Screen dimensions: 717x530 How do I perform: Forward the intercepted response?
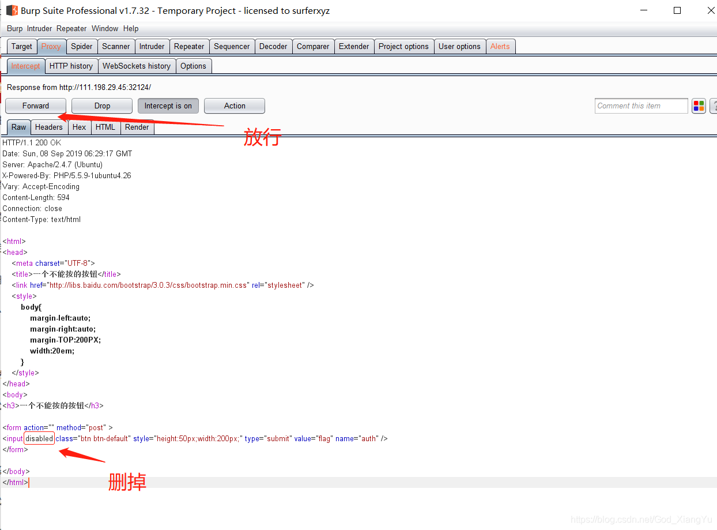[x=36, y=106]
